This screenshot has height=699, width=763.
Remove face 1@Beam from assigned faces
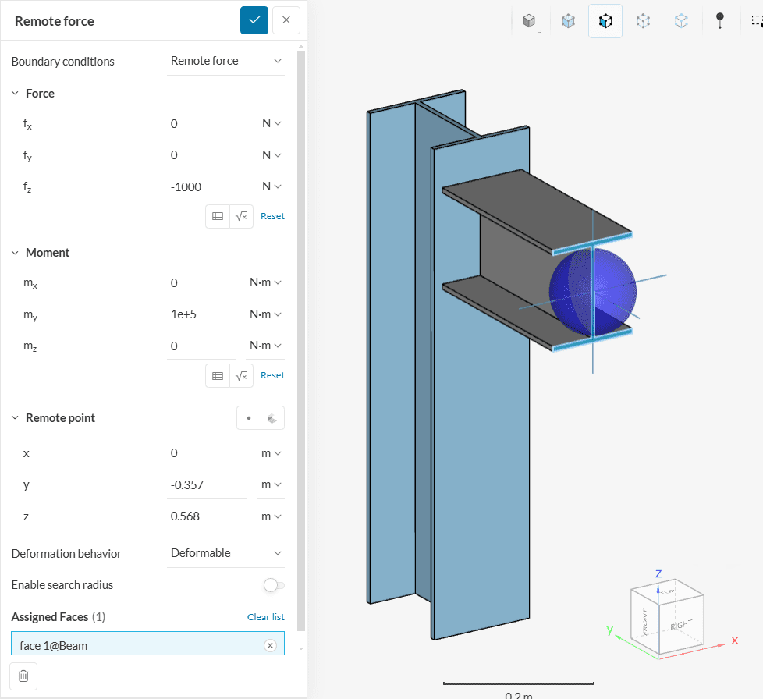point(270,645)
